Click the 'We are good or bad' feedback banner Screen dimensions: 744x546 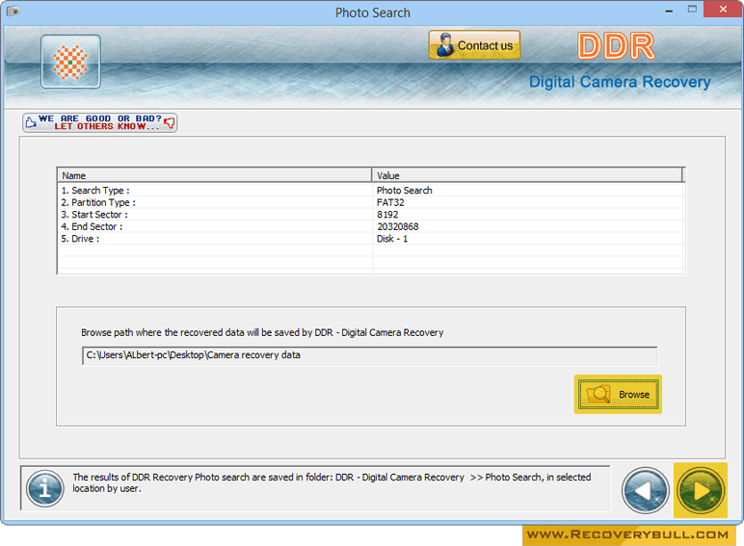point(99,122)
